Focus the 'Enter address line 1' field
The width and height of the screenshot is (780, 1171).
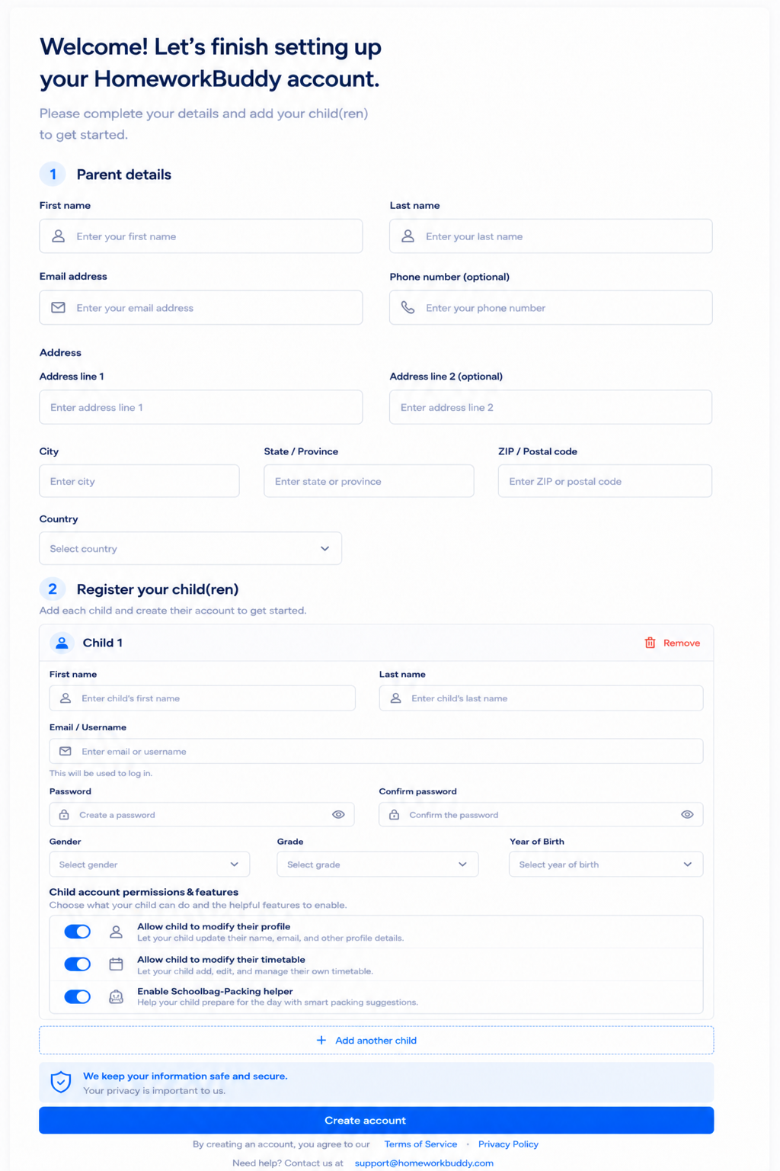click(x=201, y=407)
